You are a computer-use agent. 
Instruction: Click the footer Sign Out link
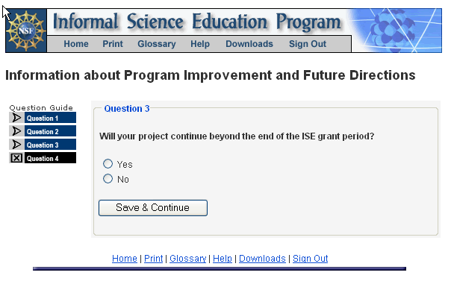tap(310, 259)
